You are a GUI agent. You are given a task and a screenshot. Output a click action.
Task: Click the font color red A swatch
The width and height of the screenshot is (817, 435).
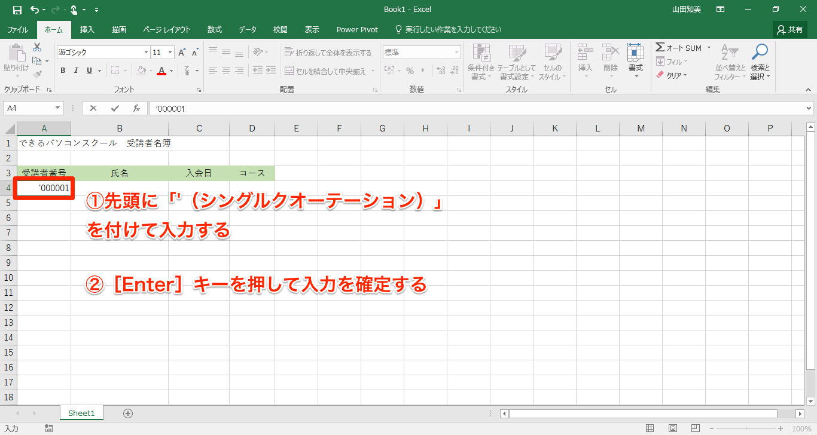click(x=161, y=71)
